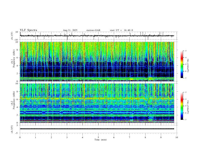The height and width of the screenshot is (154, 199).
Task: Click the ch.3 voltage trace band
Action: click(97, 129)
